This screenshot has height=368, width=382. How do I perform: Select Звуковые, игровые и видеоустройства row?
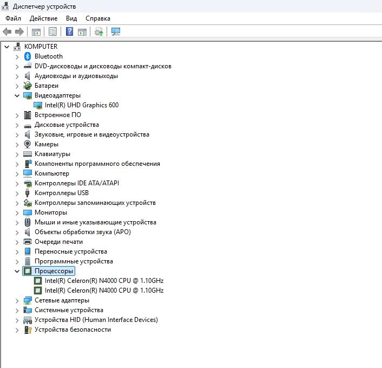(x=91, y=134)
